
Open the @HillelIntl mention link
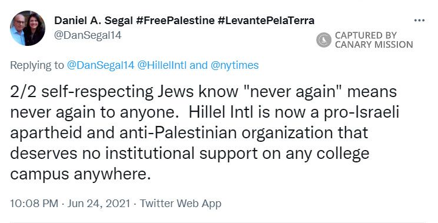point(162,65)
